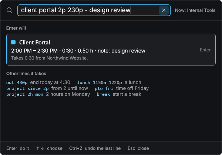Click into the command input field

coord(94,10)
